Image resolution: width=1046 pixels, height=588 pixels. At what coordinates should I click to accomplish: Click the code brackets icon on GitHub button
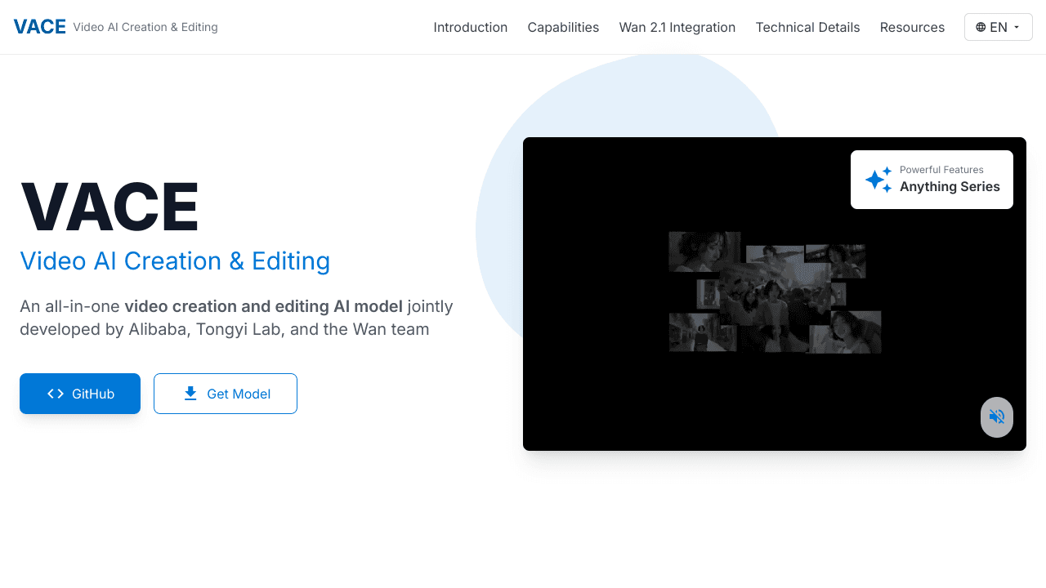click(56, 394)
